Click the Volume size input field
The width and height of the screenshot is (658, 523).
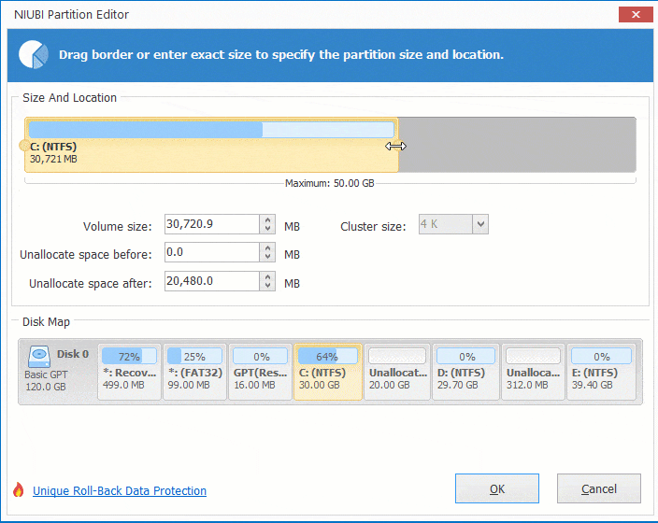tap(212, 224)
